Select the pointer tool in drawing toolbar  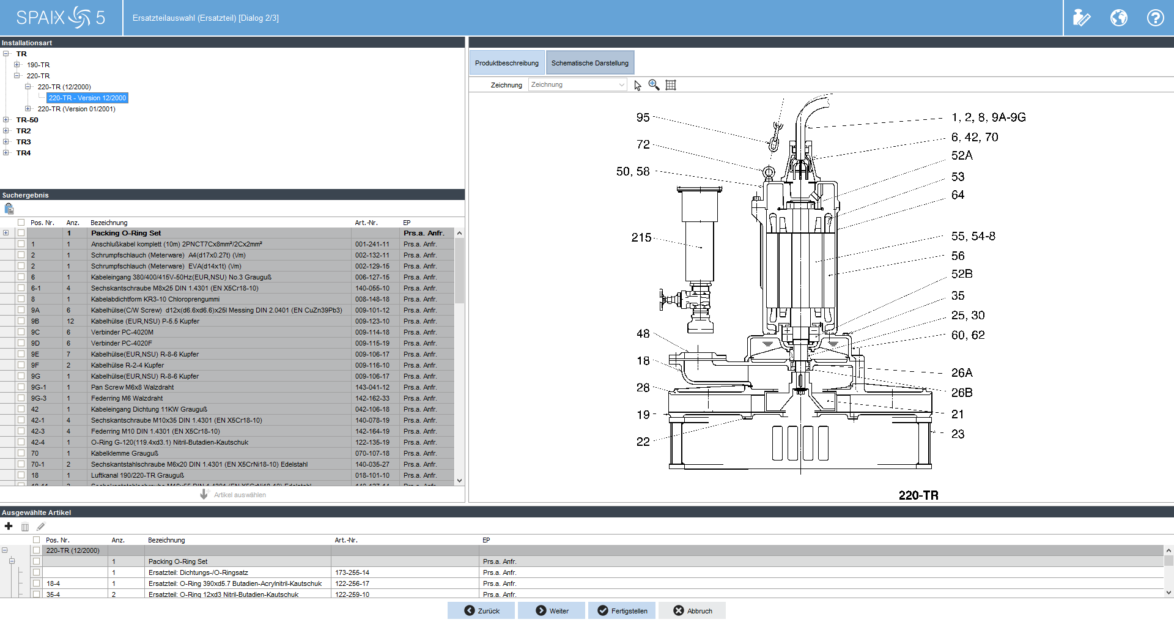coord(638,85)
